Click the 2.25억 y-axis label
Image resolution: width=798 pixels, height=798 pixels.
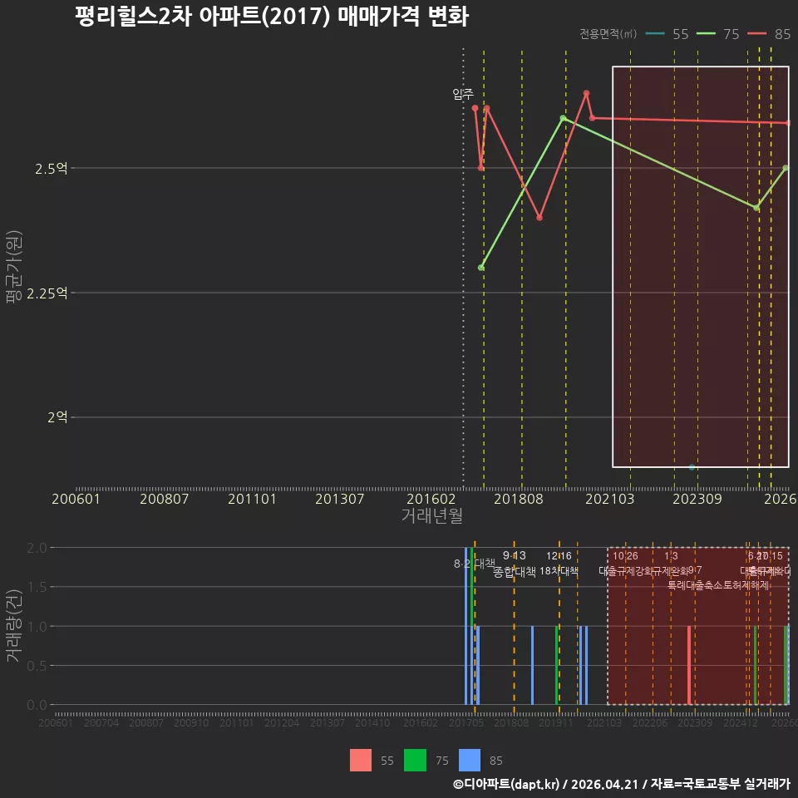click(x=47, y=293)
